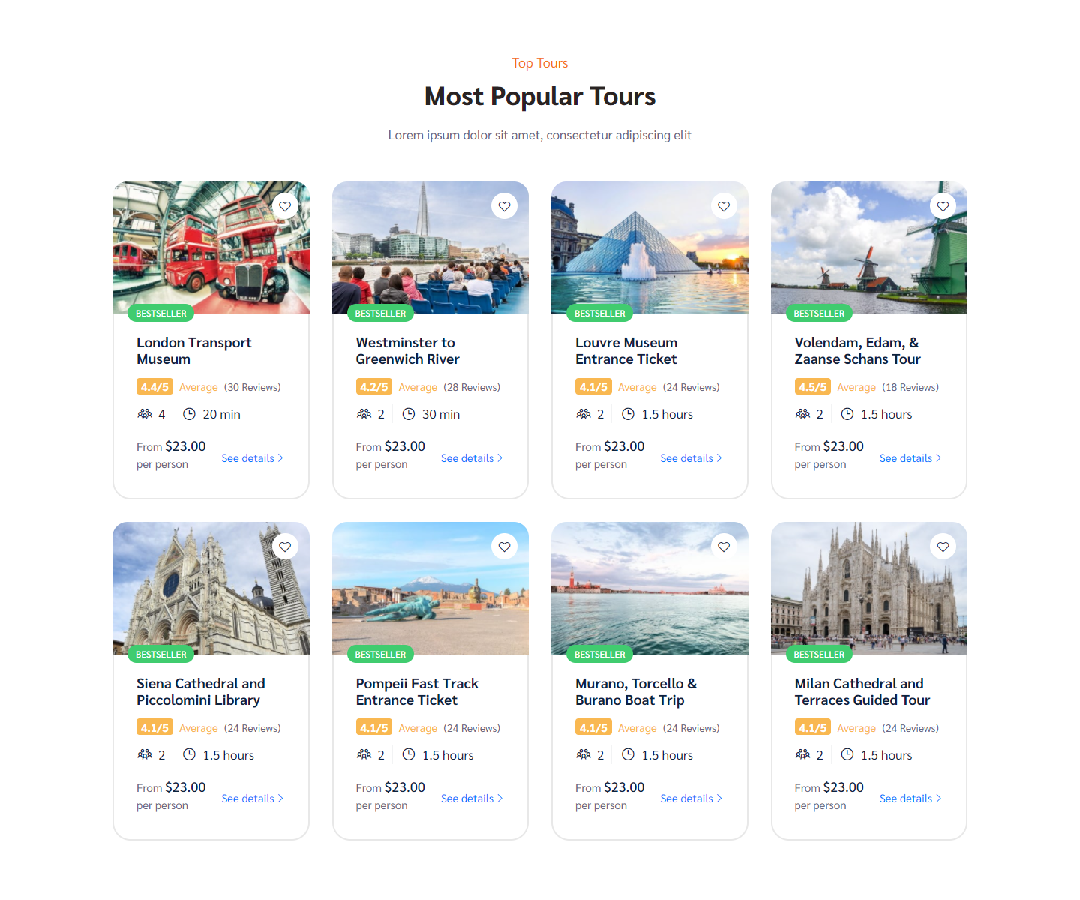View See details for Louvre Museum ticket

point(691,458)
